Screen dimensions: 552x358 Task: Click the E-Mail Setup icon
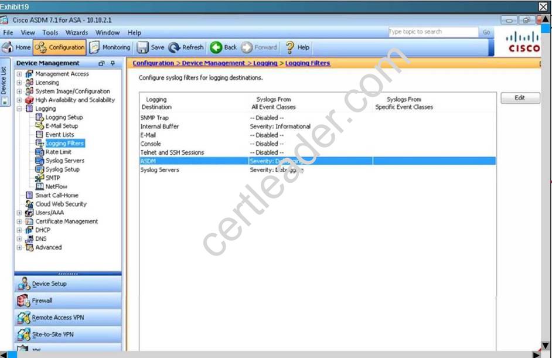(x=39, y=125)
